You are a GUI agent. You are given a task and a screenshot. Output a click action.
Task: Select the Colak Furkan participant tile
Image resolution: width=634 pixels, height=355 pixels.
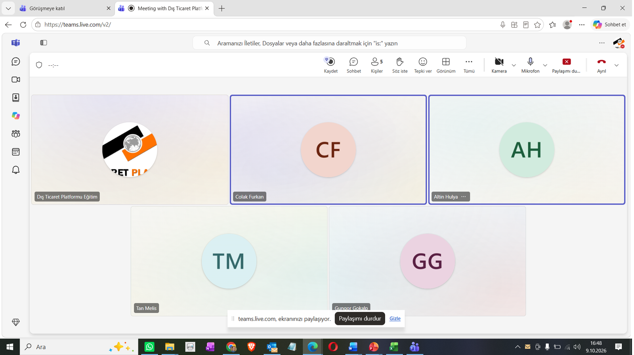click(x=328, y=150)
